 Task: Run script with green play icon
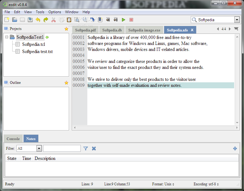click(123, 20)
